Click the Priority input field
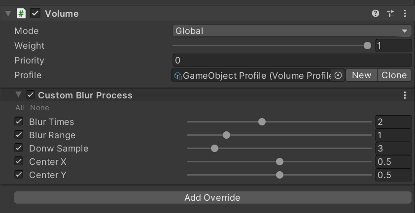The width and height of the screenshot is (415, 213). pos(292,61)
